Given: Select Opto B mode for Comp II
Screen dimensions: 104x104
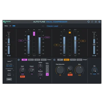Looking at the screenshot, I should click(x=73, y=60).
